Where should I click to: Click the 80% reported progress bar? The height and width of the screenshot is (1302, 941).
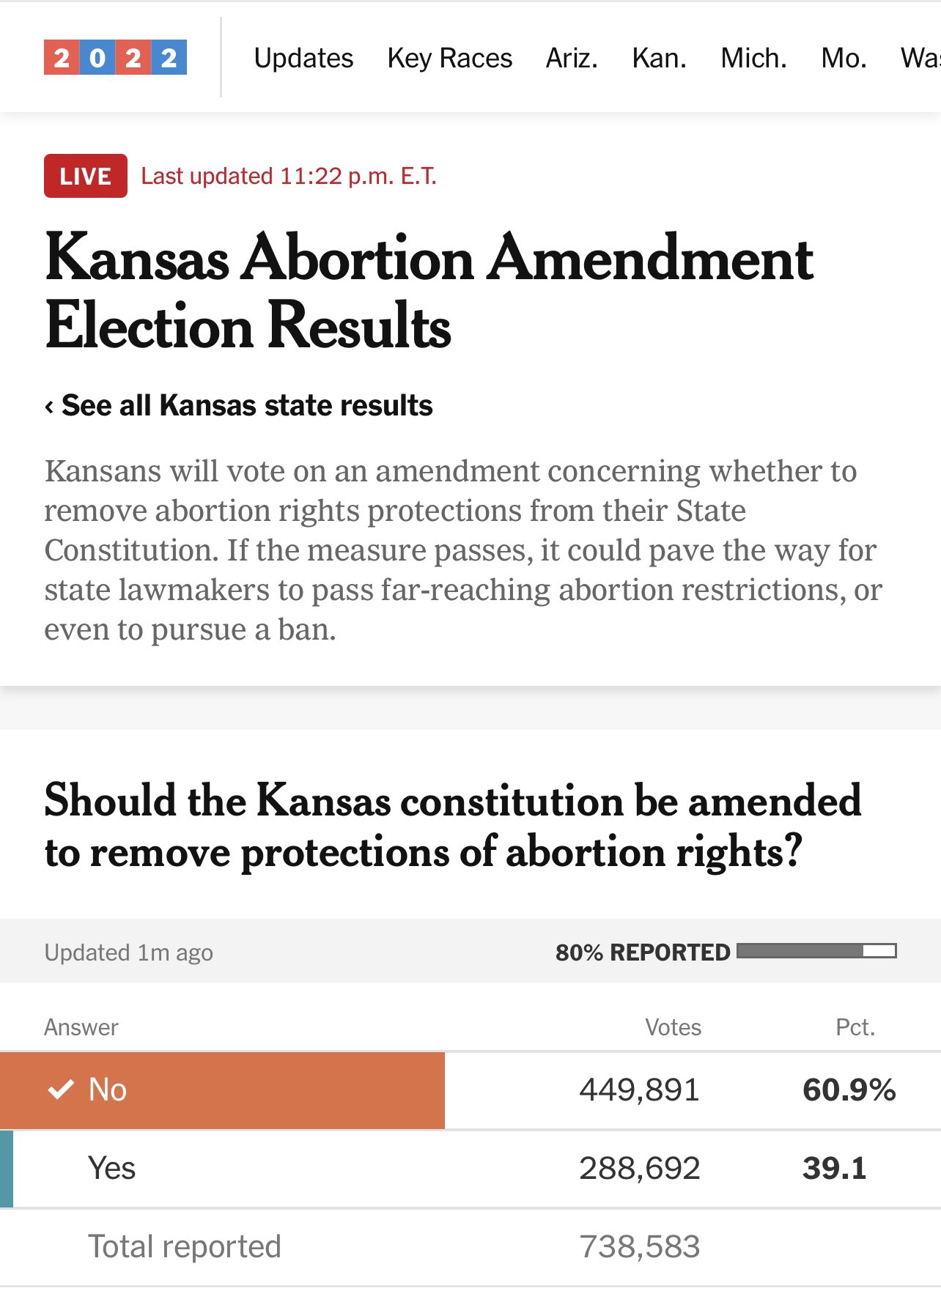(816, 951)
